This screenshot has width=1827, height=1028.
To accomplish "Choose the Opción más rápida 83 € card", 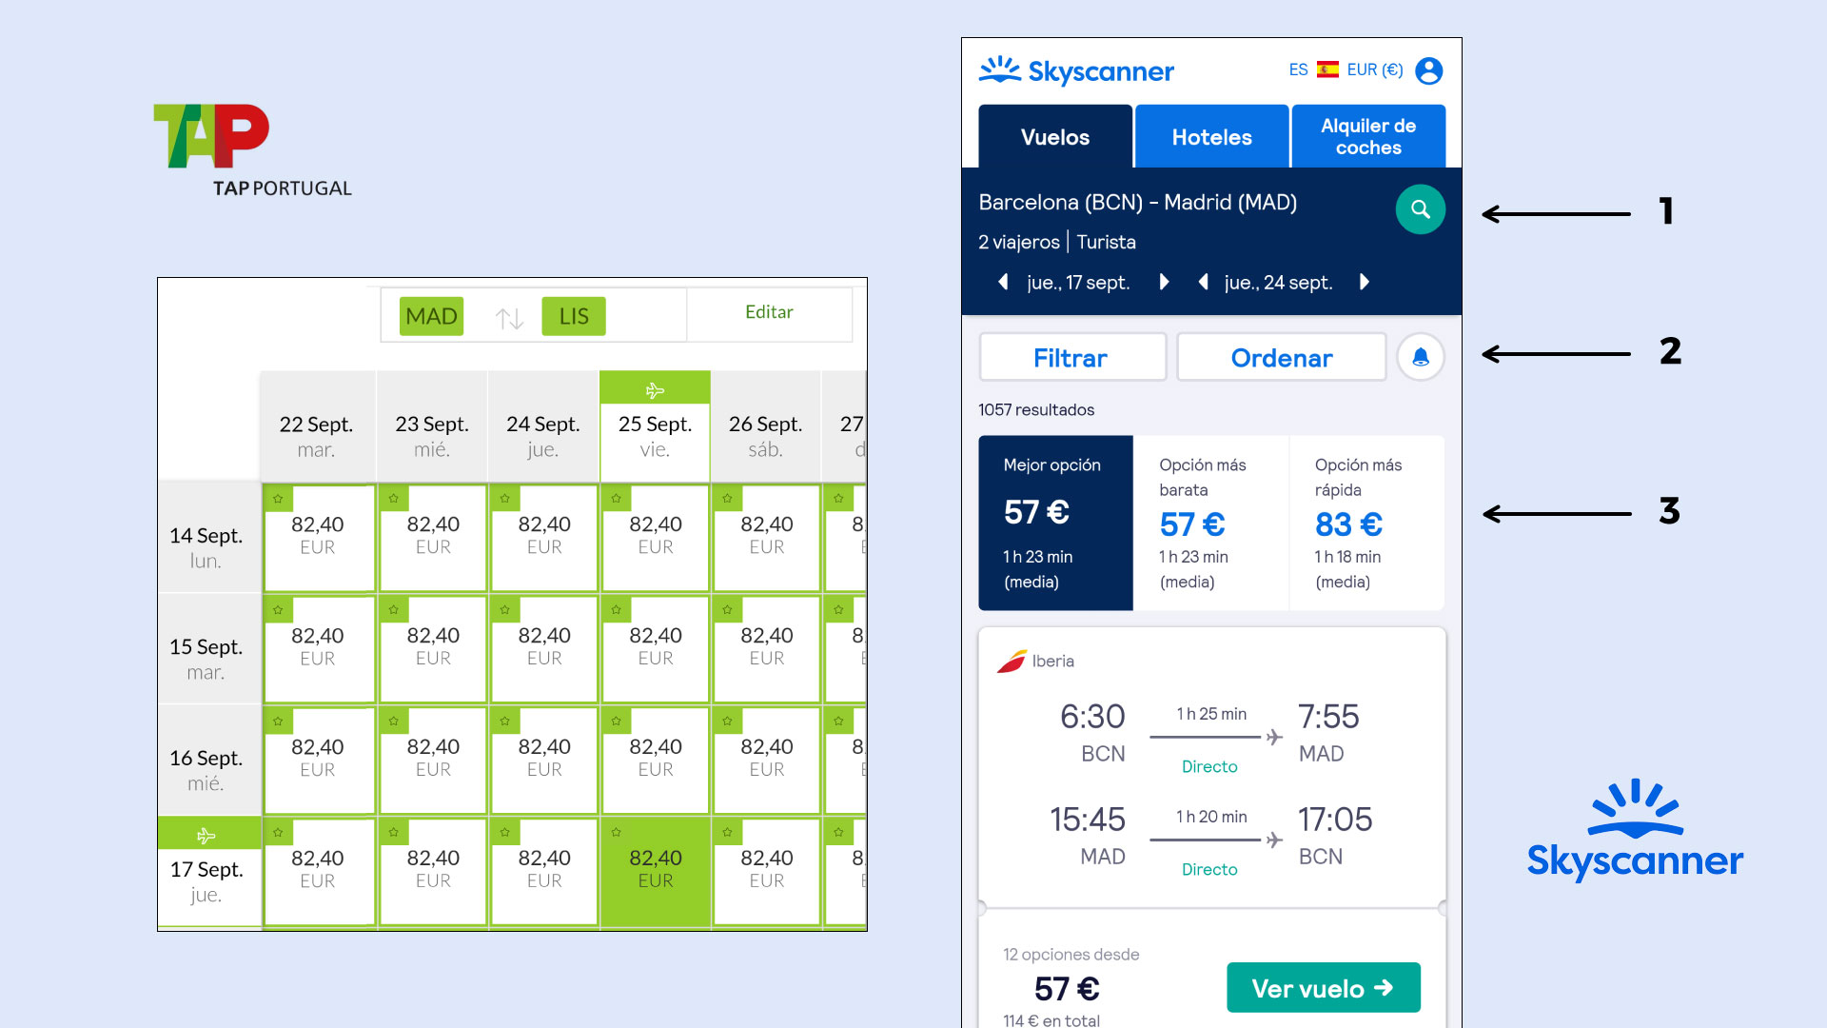I will pyautogui.click(x=1367, y=523).
